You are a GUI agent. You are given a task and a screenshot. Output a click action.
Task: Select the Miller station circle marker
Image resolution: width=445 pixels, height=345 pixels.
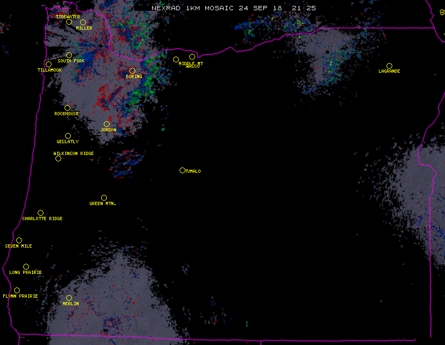tap(83, 22)
